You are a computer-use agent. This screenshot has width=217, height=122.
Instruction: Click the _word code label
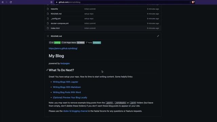pyautogui.click(x=133, y=103)
